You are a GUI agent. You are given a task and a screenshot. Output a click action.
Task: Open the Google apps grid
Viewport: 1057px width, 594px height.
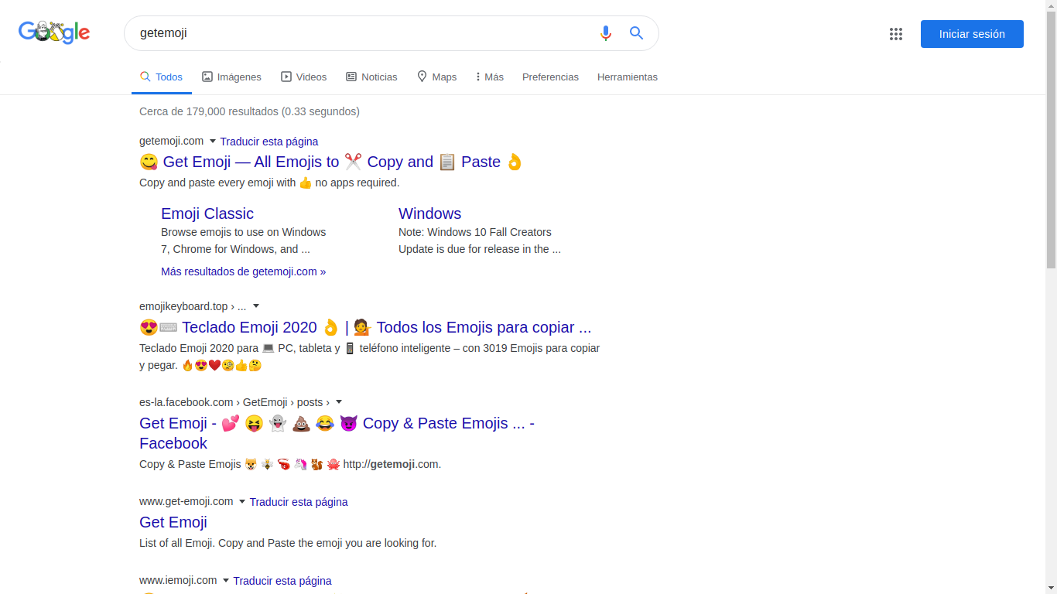[x=896, y=34]
